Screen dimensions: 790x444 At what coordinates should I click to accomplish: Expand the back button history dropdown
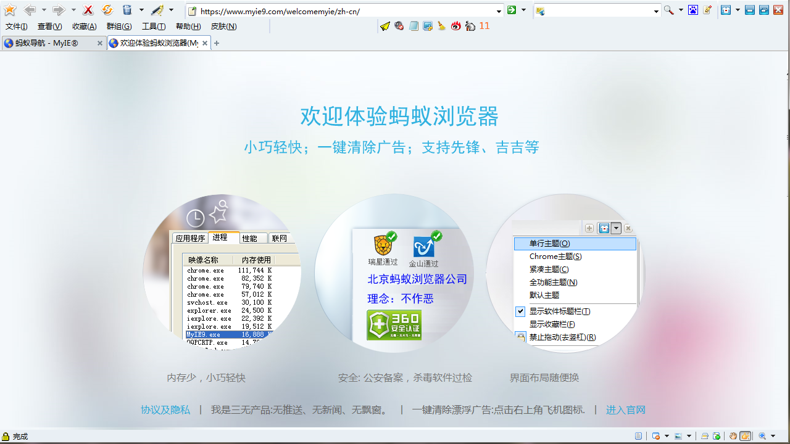(x=44, y=10)
